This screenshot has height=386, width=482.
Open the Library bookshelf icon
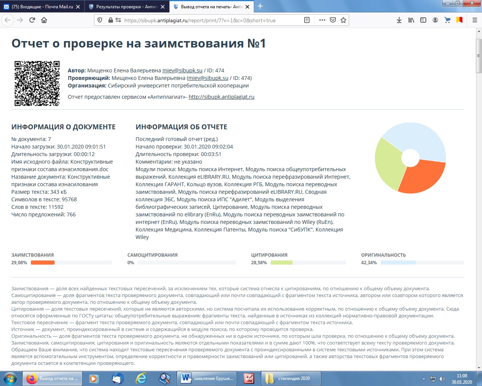(411, 20)
